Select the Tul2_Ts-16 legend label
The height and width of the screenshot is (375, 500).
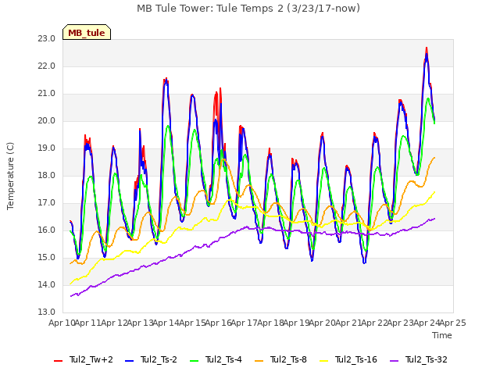click(x=356, y=359)
